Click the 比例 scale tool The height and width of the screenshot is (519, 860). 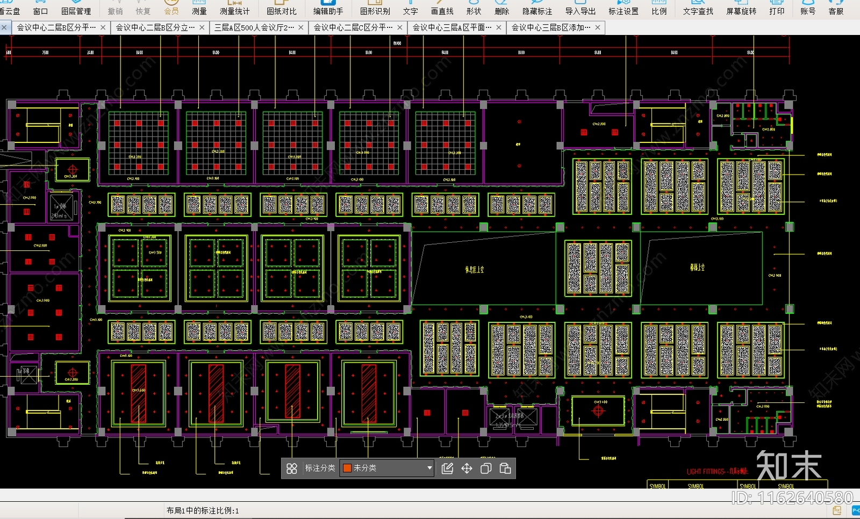pyautogui.click(x=660, y=8)
